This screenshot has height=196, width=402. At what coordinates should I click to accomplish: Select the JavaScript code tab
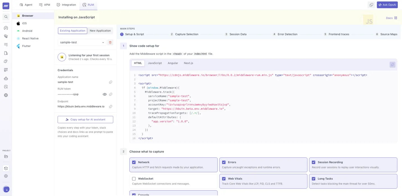tap(155, 63)
